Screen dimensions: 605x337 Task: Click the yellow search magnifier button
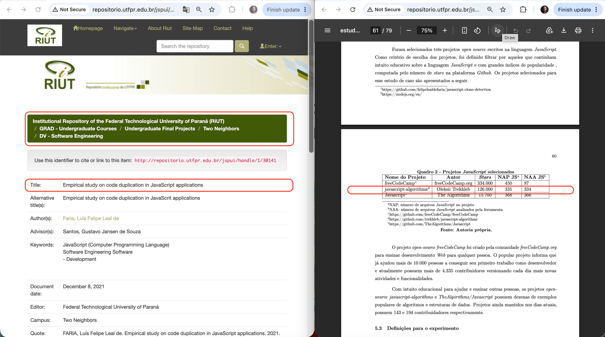click(242, 46)
